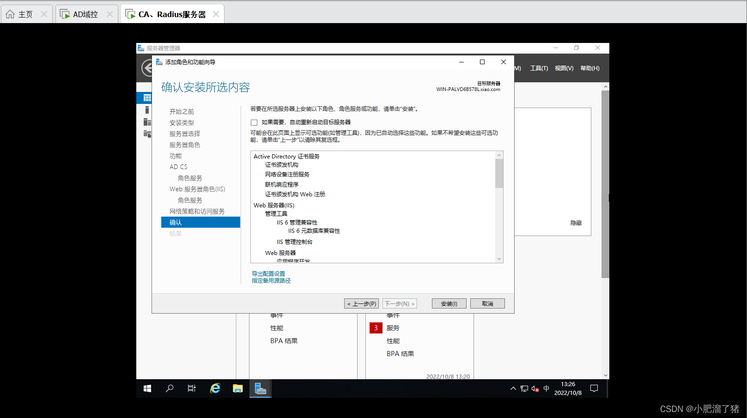Click the 取消 button
Screen dimensions: 747x418
pyautogui.click(x=487, y=303)
